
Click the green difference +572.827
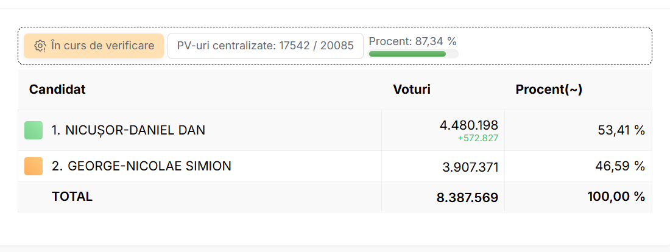[478, 138]
